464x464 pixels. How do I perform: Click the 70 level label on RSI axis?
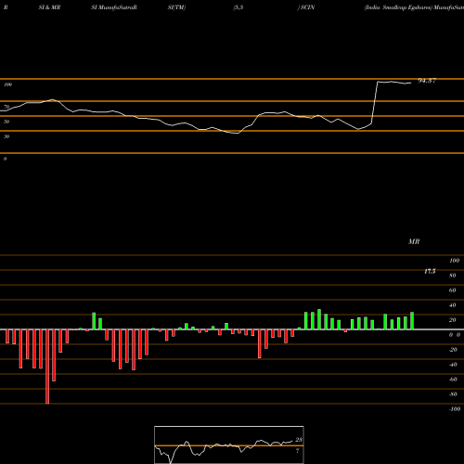click(6, 107)
